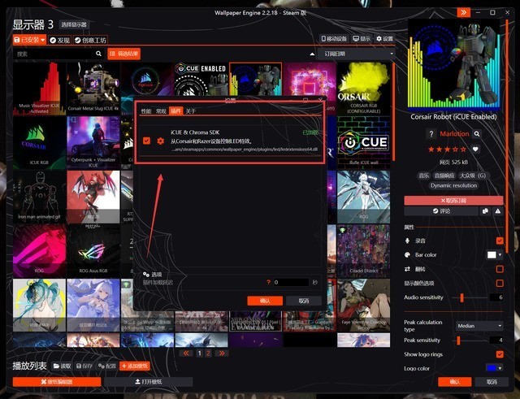Image resolution: width=520 pixels, height=399 pixels.
Task: Click 选择显示器 choose monitor button
Action: pos(74,24)
